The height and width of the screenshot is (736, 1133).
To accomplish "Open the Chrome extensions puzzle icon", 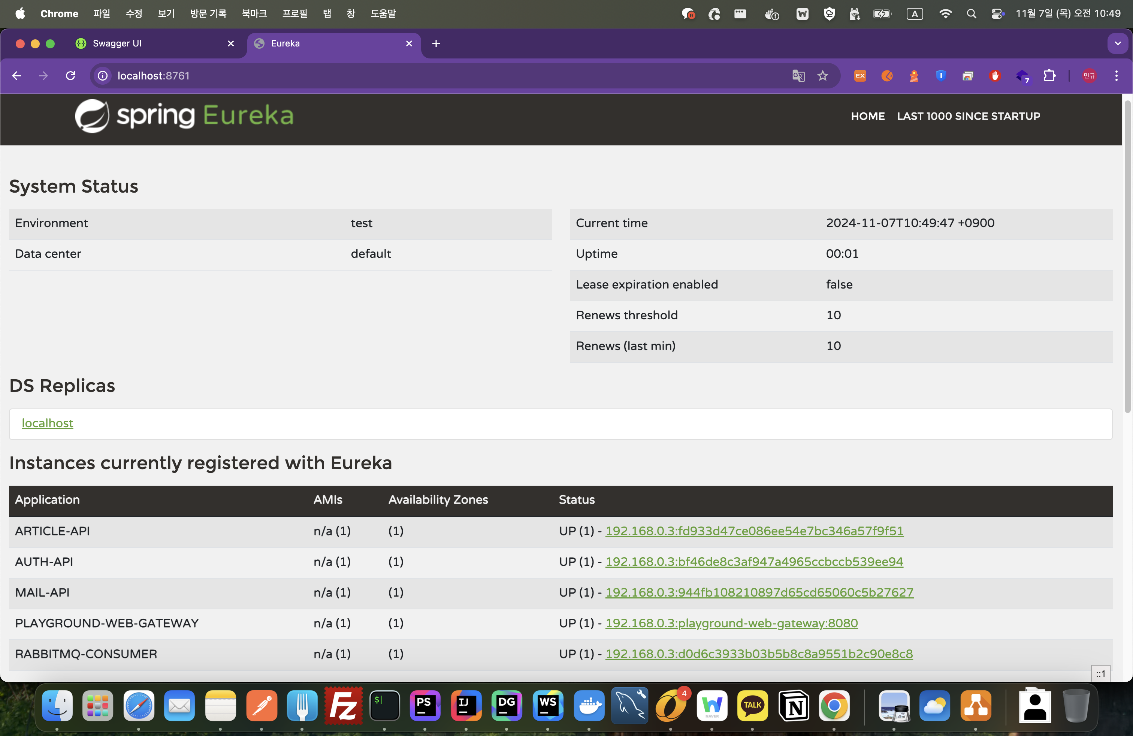I will (x=1049, y=76).
